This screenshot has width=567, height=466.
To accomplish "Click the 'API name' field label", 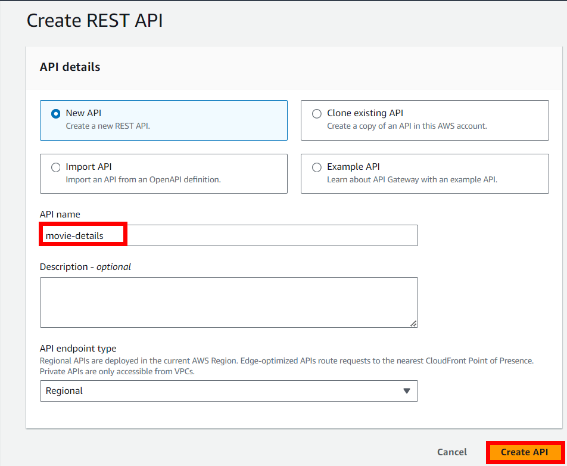I will pos(60,214).
